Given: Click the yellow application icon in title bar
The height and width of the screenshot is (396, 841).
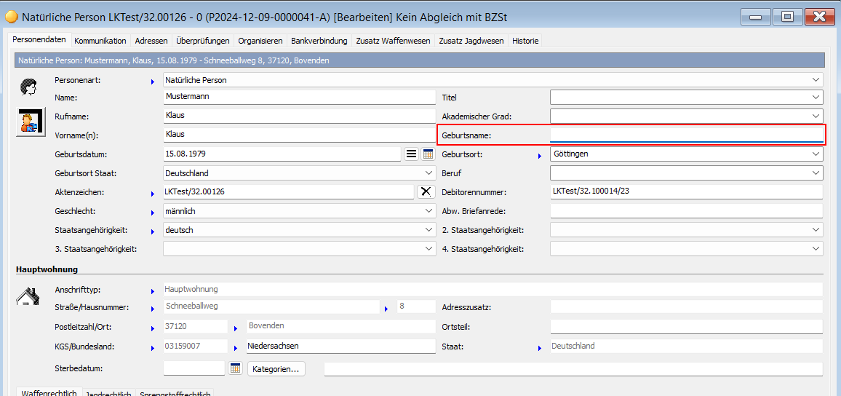Looking at the screenshot, I should (12, 16).
